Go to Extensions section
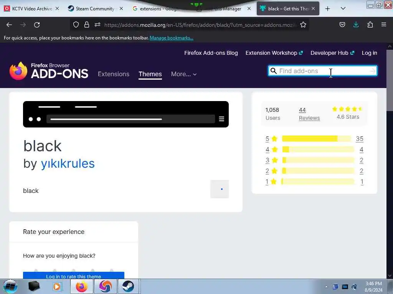 coord(114,74)
